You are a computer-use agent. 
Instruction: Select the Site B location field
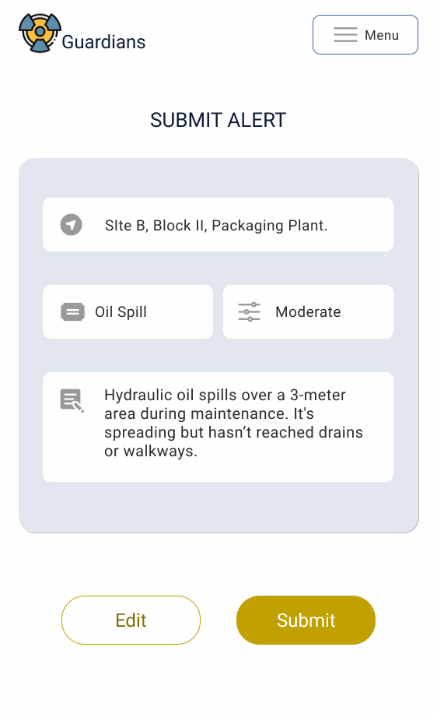[x=218, y=224]
